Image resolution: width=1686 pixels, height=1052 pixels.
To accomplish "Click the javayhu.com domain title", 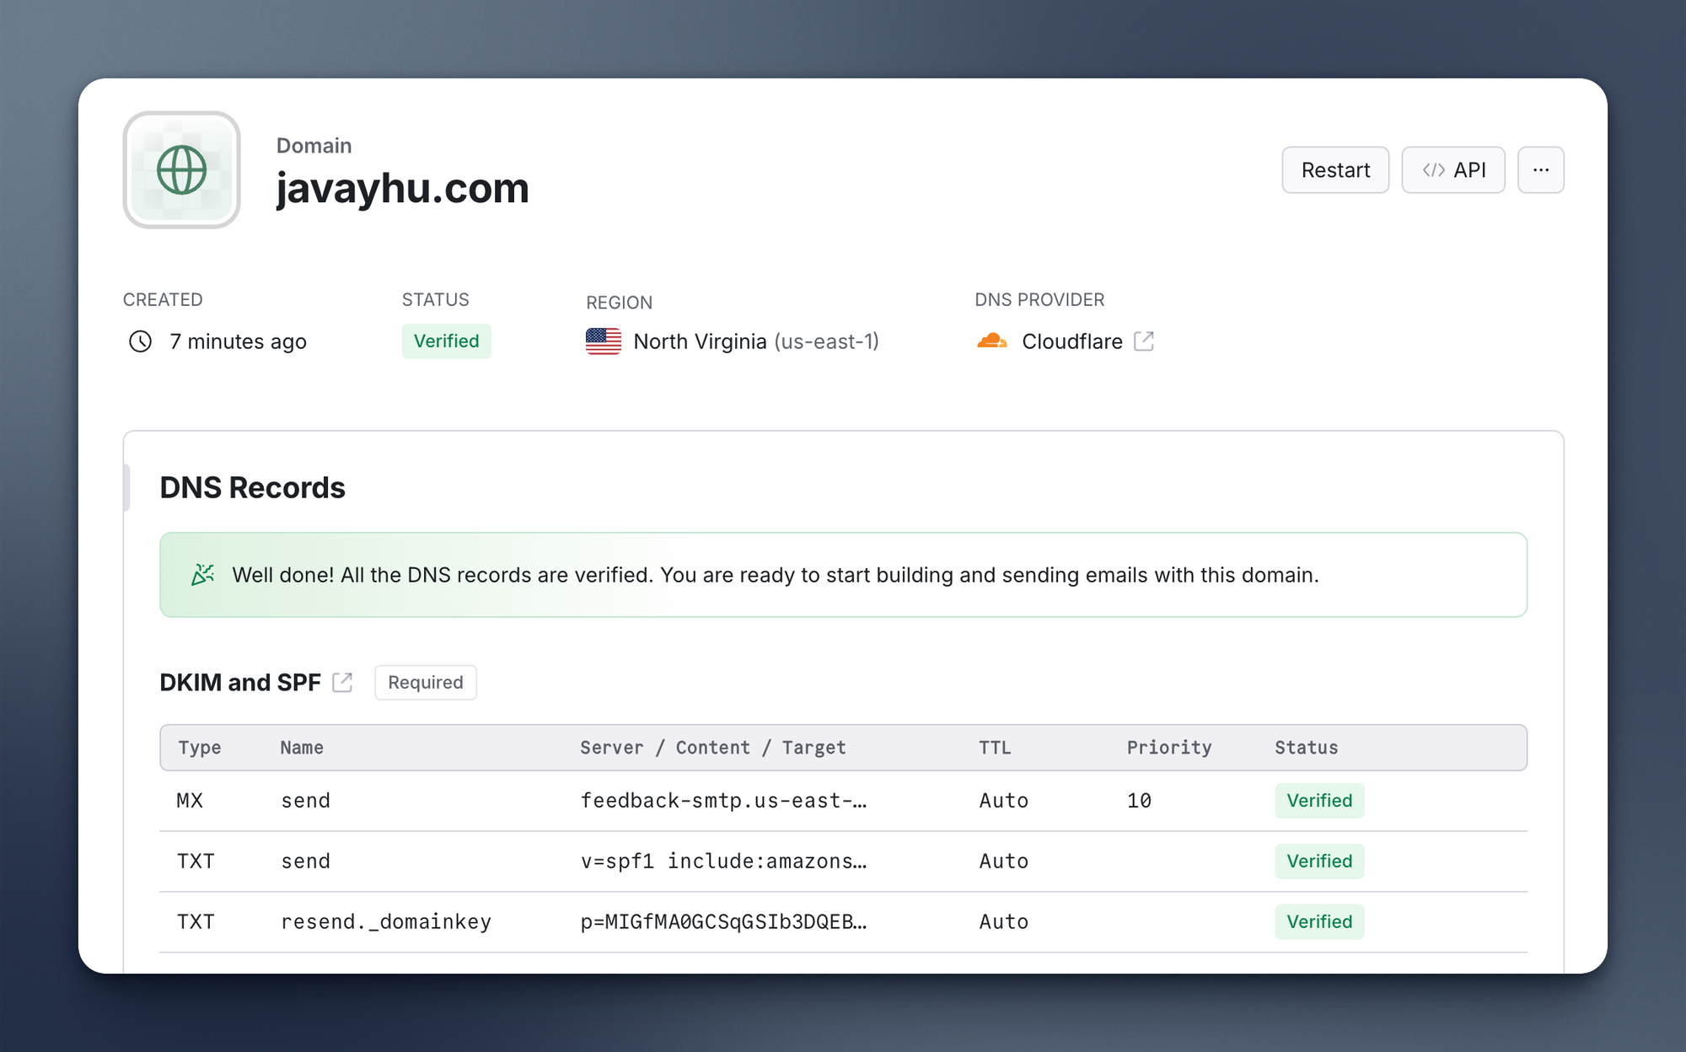I will pyautogui.click(x=403, y=188).
